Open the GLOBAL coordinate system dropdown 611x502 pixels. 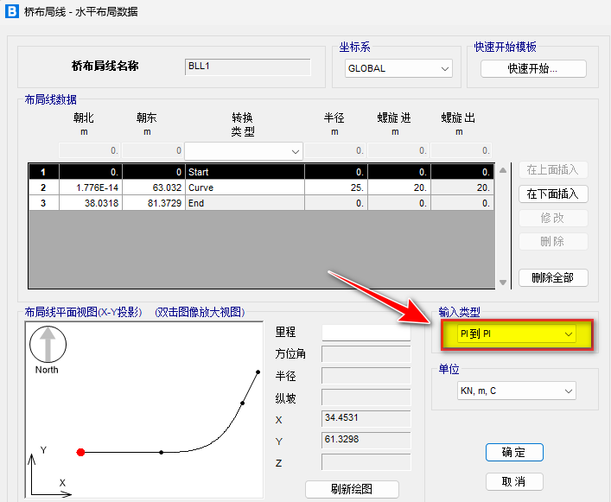click(398, 68)
